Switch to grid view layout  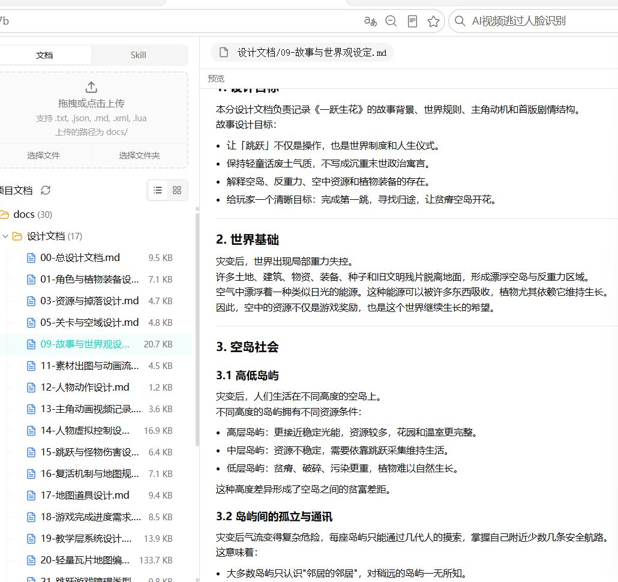click(177, 190)
